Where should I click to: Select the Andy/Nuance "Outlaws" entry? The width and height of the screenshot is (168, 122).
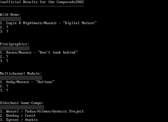[x=27, y=82]
